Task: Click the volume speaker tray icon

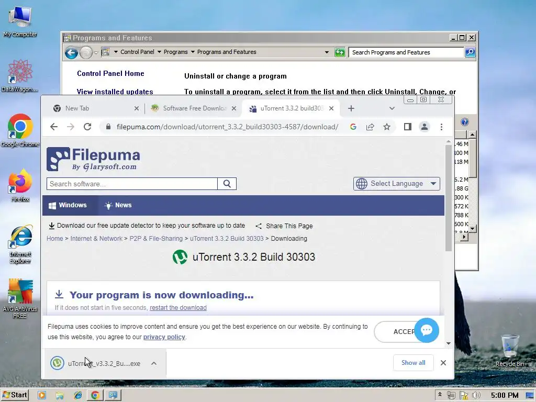Action: pos(476,395)
